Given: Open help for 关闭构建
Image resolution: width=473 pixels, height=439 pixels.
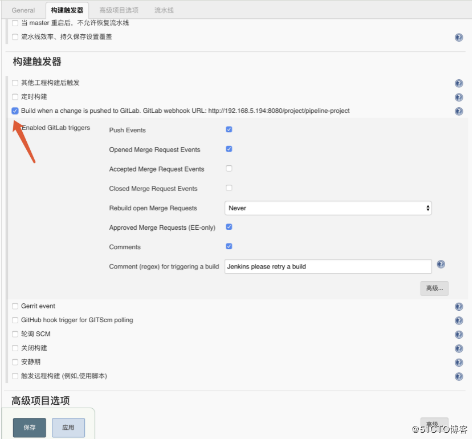Looking at the screenshot, I should [x=459, y=348].
